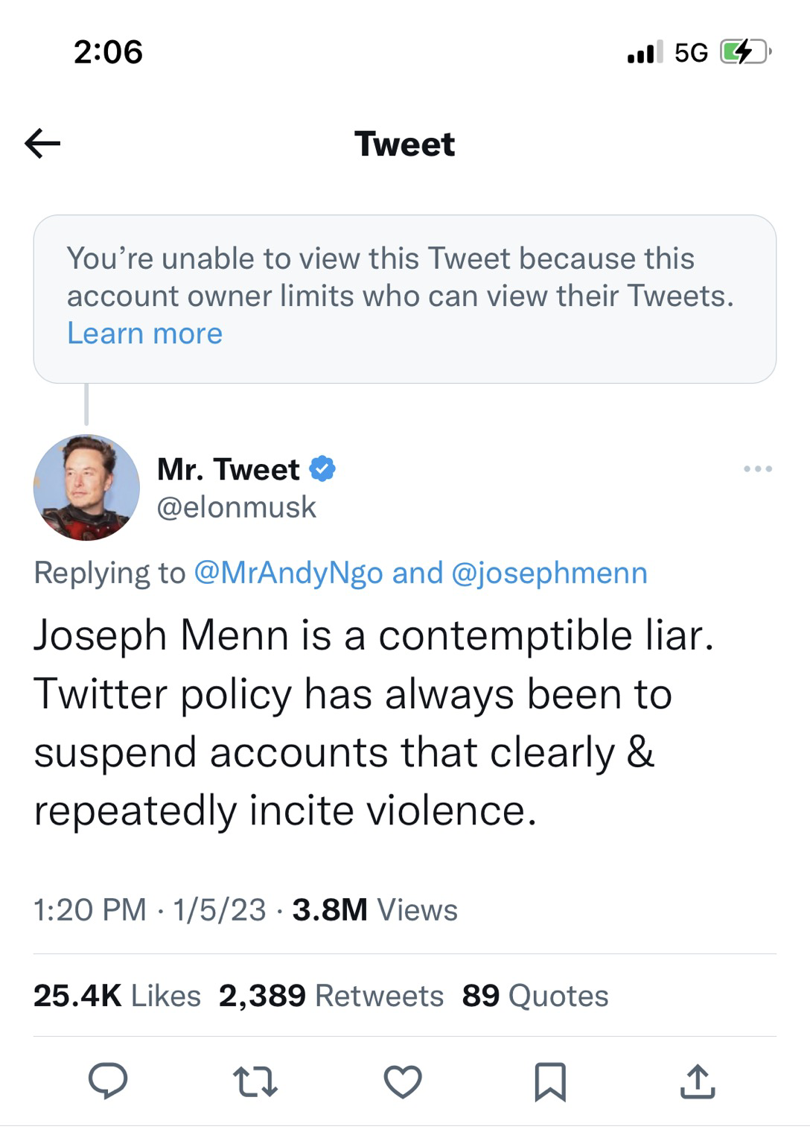
Task: Tap the Mr. Tweet display name
Action: pyautogui.click(x=228, y=469)
